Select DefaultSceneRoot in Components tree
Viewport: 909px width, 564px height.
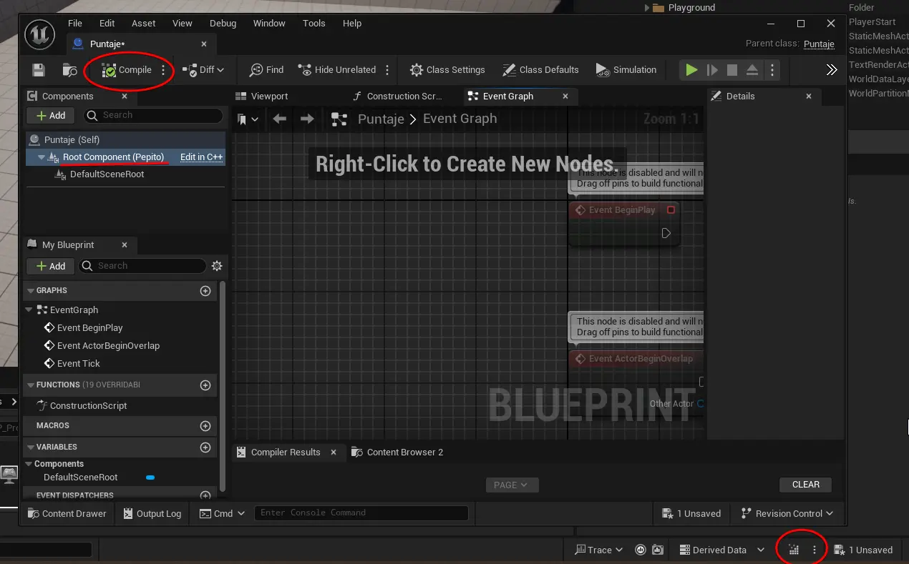pyautogui.click(x=107, y=174)
